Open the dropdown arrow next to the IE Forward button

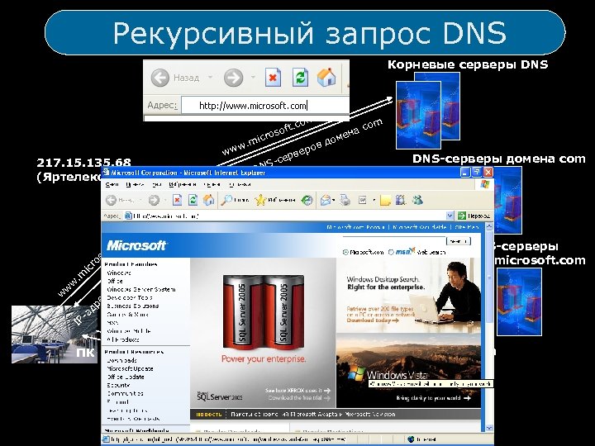click(x=164, y=200)
